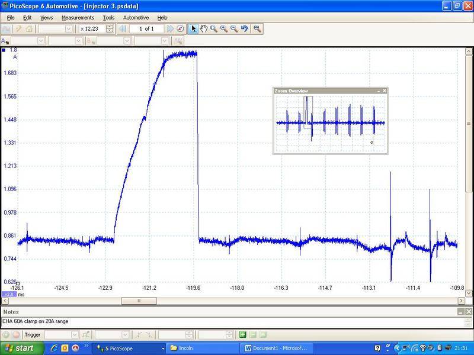Screen dimensions: 474x355
Task: Click the zoom in magnifier
Action: click(224, 28)
